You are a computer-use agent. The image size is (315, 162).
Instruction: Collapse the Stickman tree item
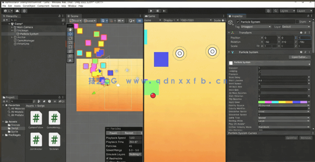coord(12,30)
